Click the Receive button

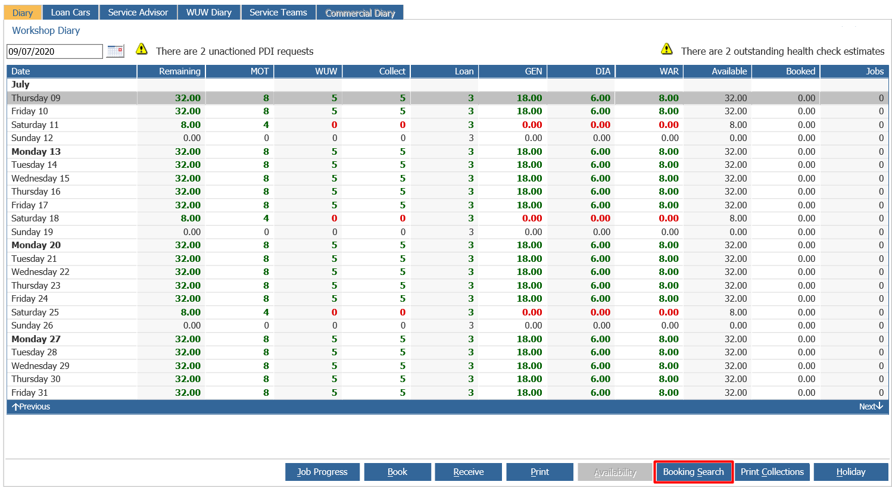point(468,472)
